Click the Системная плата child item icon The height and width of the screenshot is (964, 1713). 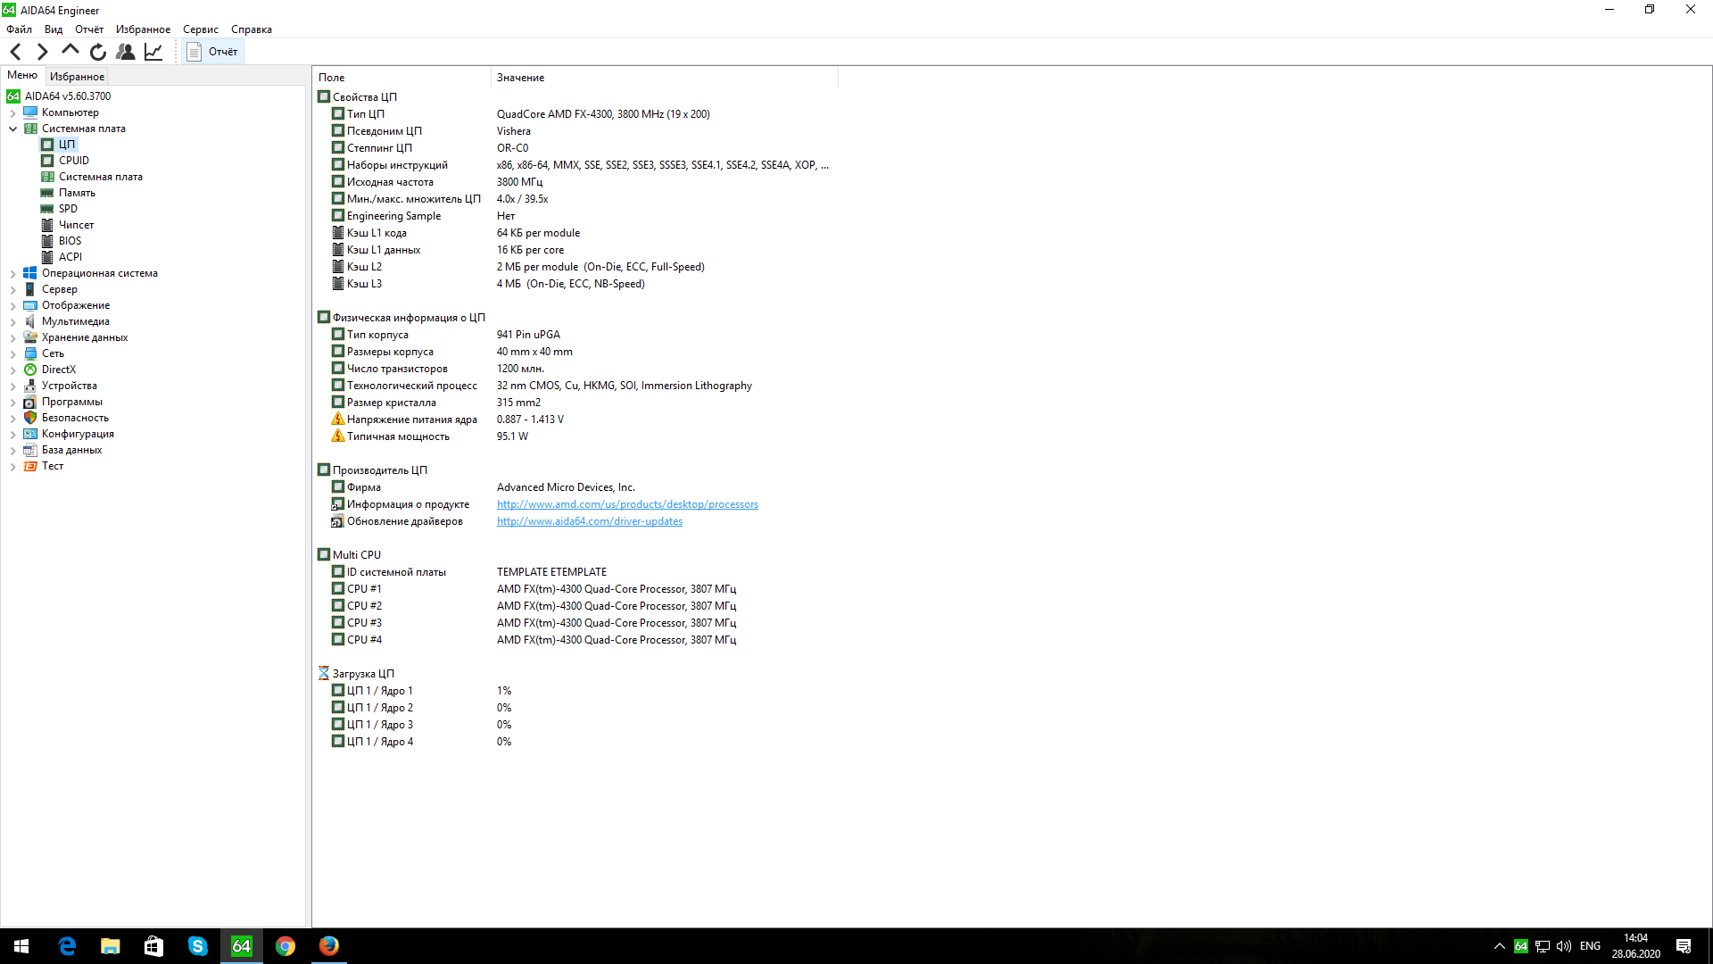coord(47,177)
